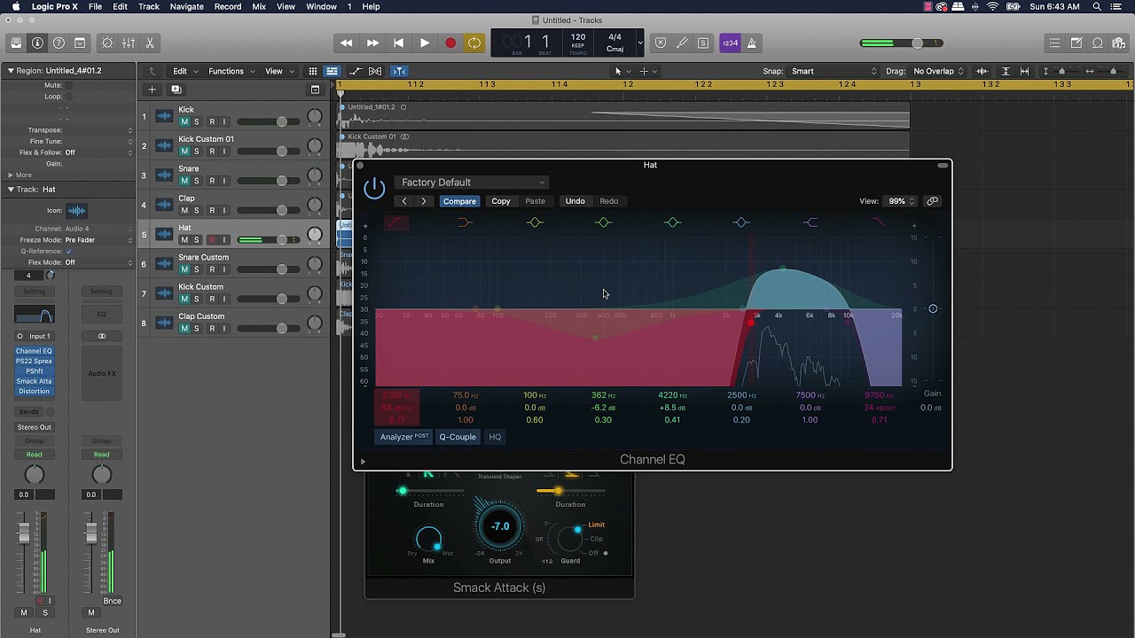
Task: Open the Navigate menu
Action: click(186, 7)
